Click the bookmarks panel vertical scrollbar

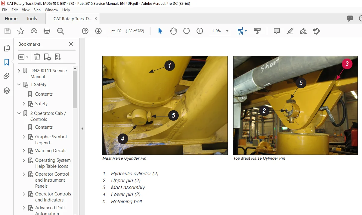click(x=75, y=89)
